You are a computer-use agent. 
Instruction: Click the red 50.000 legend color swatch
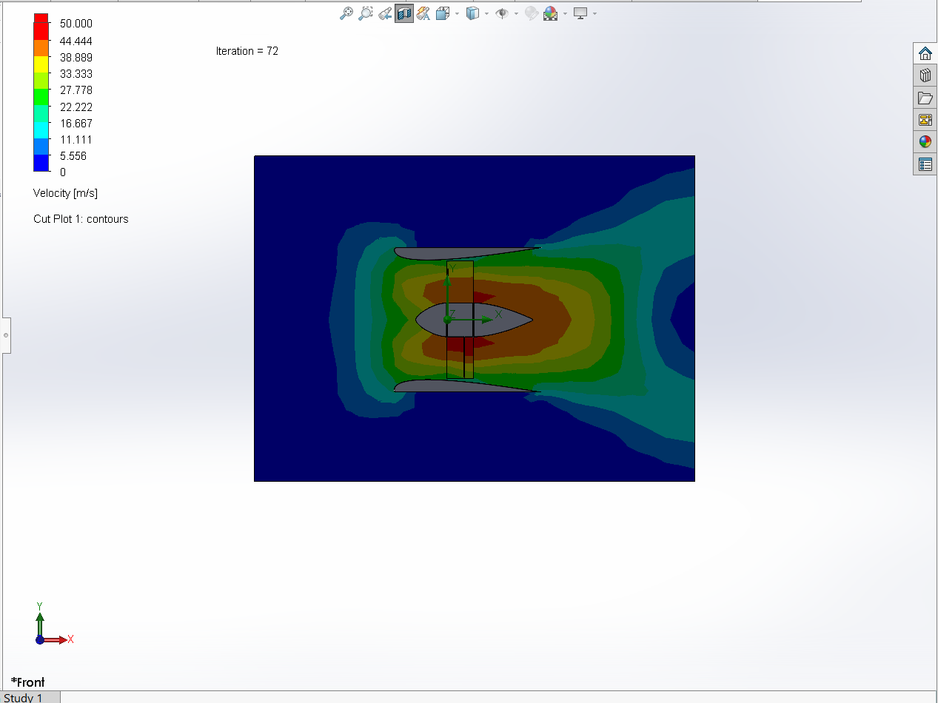(x=41, y=18)
